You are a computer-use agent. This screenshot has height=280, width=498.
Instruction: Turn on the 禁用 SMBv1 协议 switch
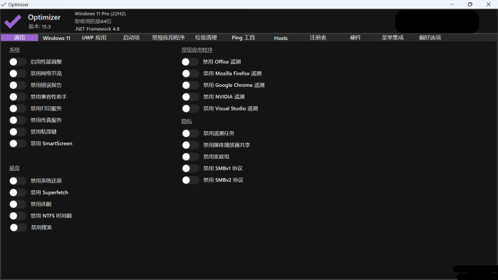point(190,168)
